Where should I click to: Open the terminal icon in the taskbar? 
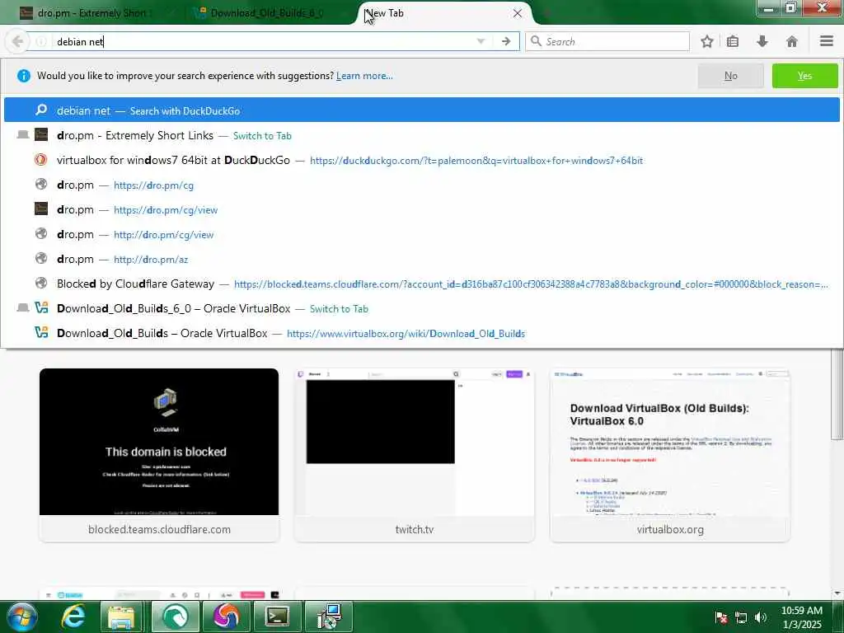277,617
